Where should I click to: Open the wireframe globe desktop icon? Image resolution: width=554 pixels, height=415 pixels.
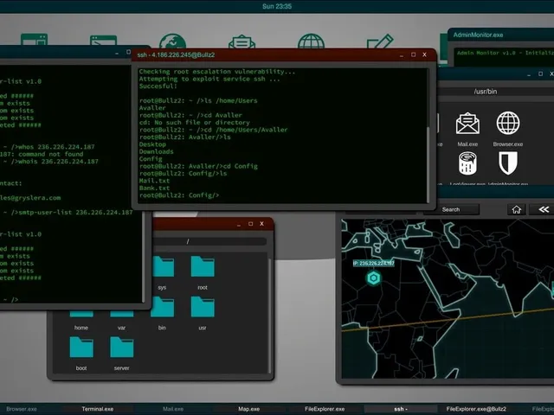311,41
